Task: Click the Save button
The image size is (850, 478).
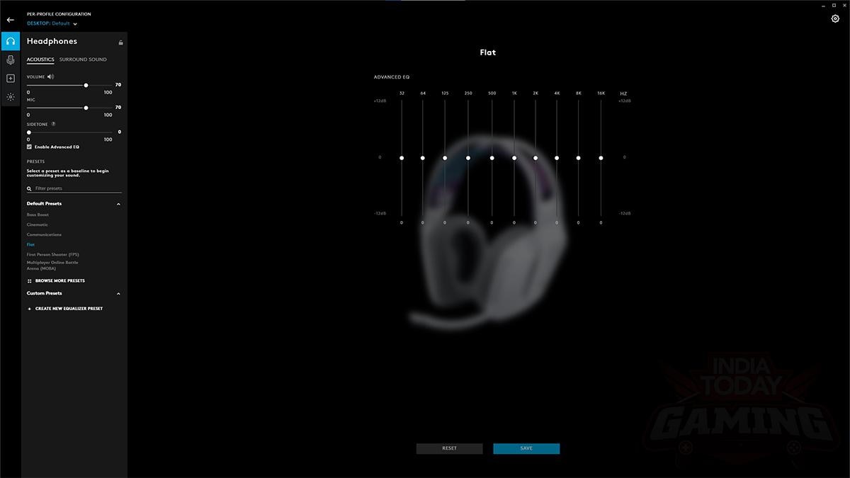Action: (526, 448)
